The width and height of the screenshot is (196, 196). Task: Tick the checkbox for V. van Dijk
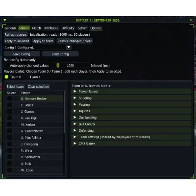click(10, 118)
